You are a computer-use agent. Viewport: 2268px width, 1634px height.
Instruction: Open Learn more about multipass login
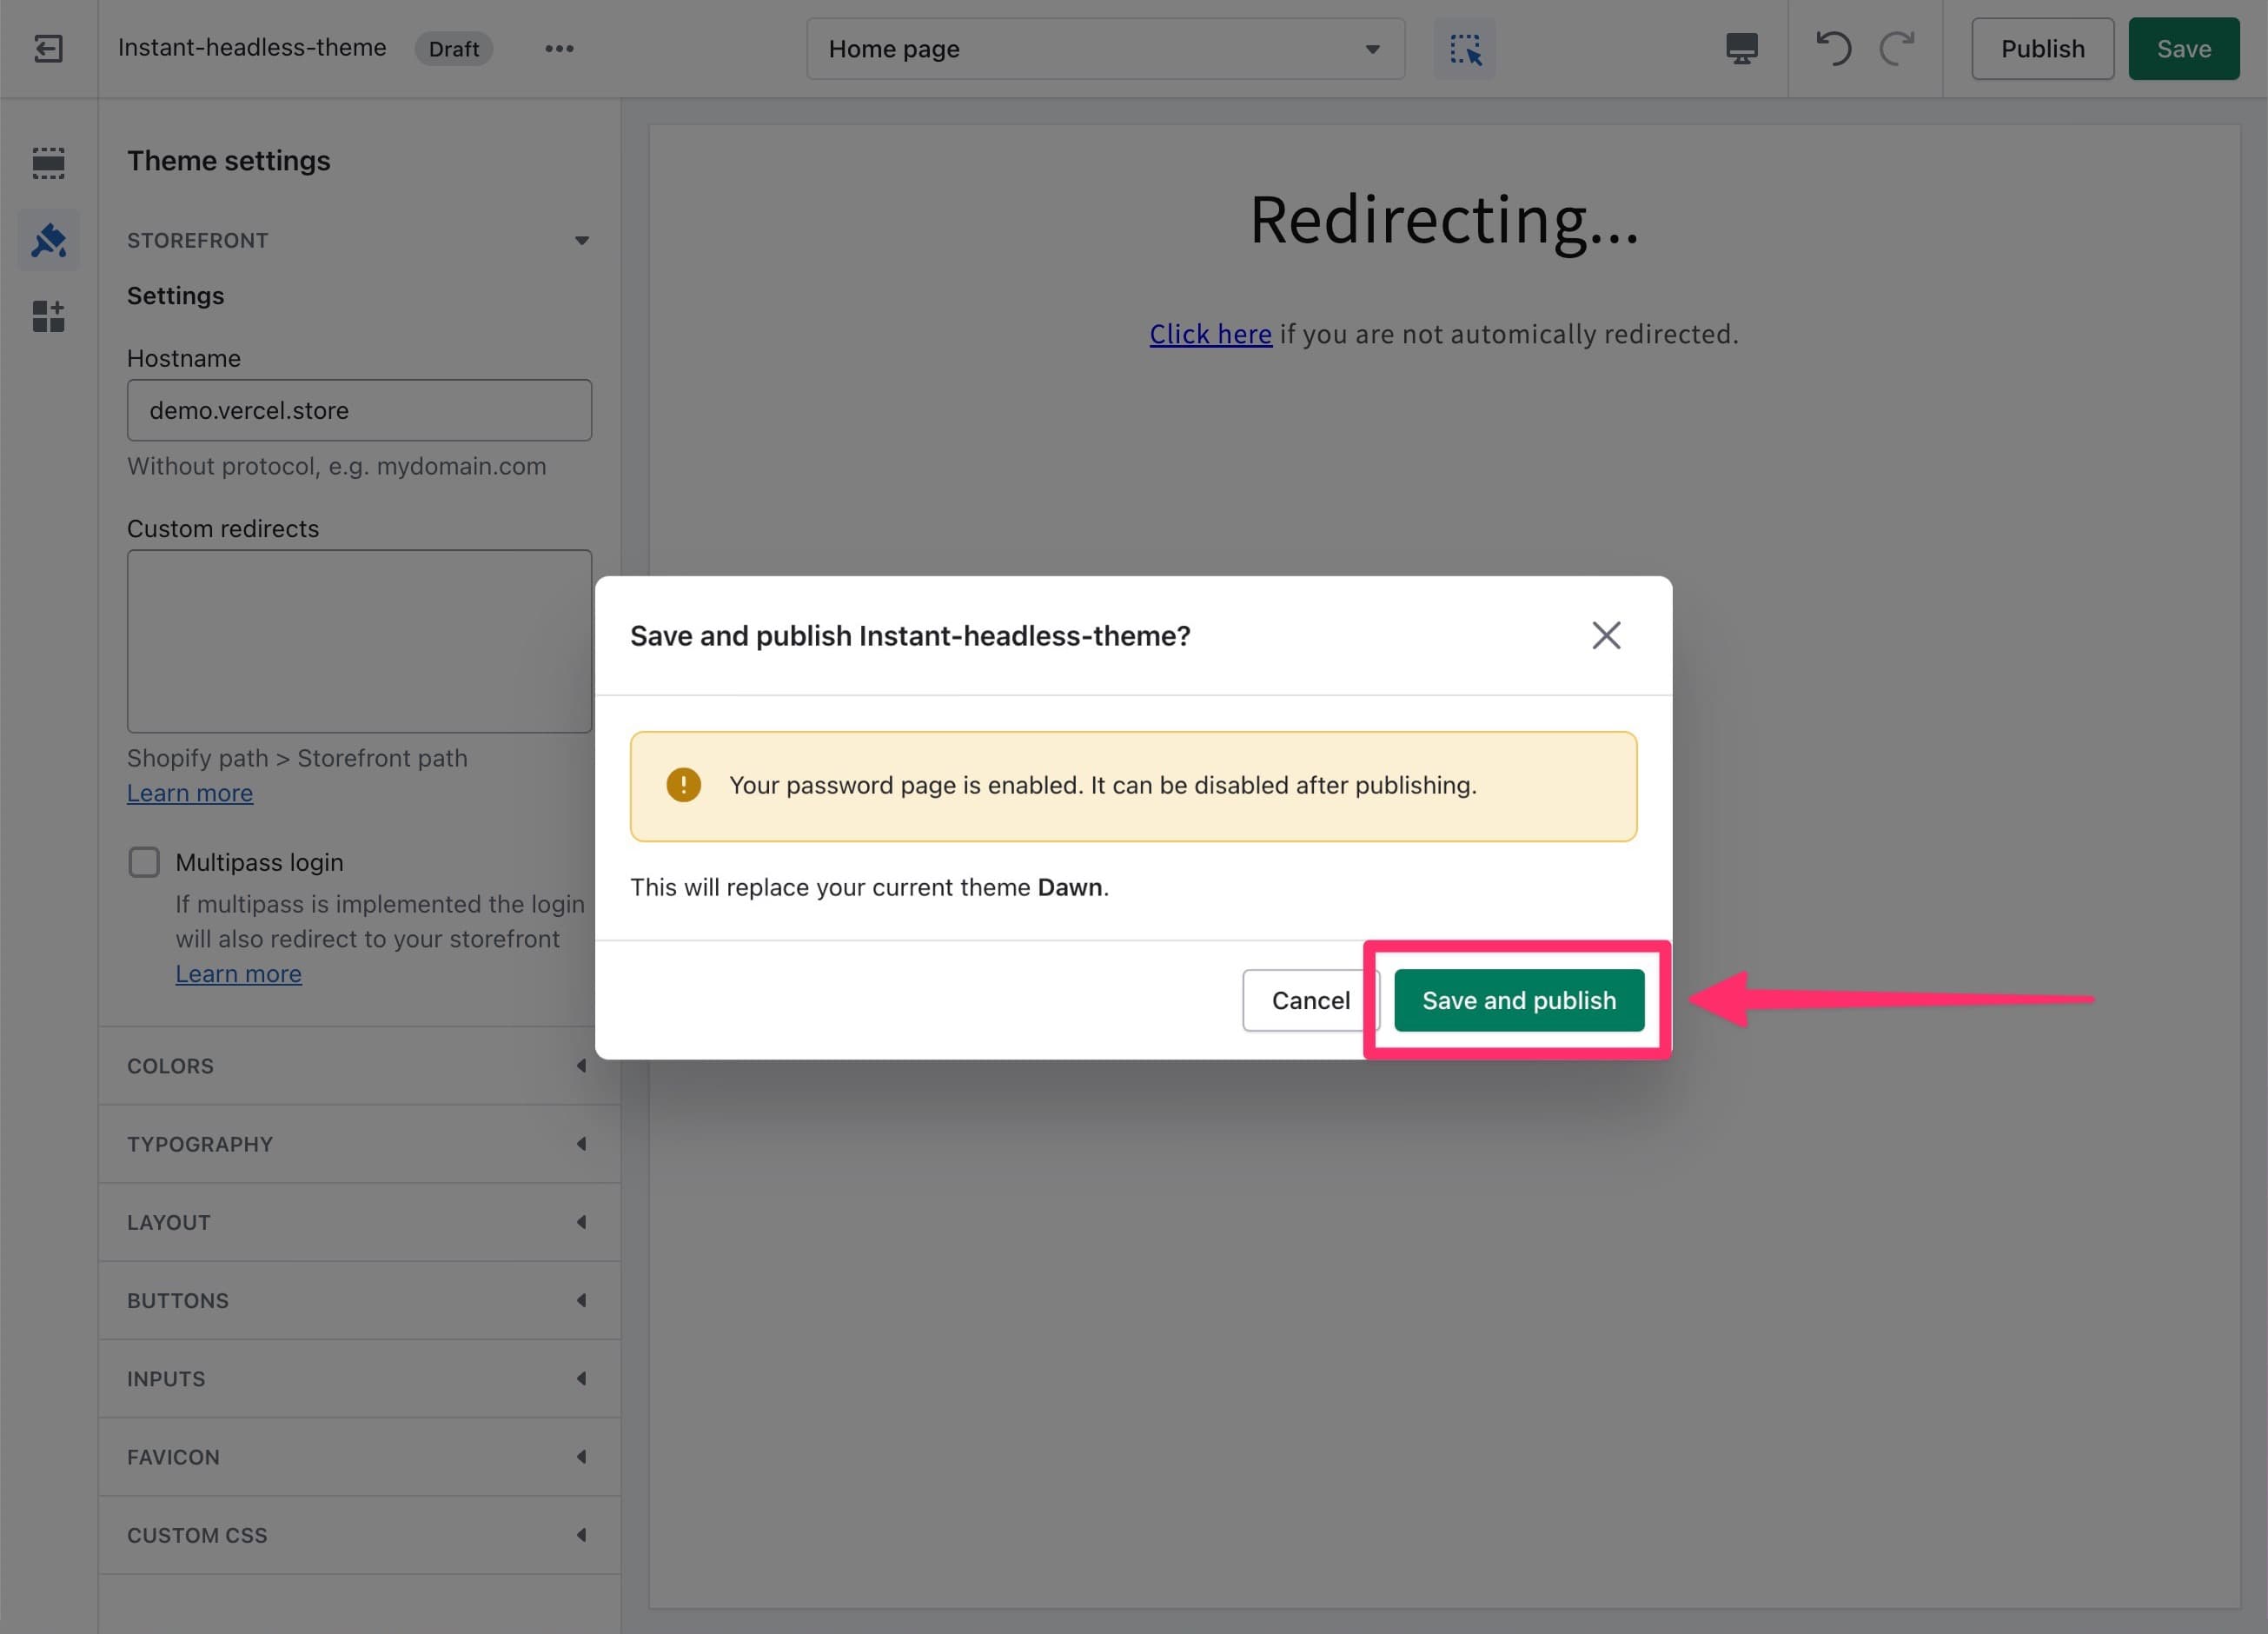(x=238, y=972)
